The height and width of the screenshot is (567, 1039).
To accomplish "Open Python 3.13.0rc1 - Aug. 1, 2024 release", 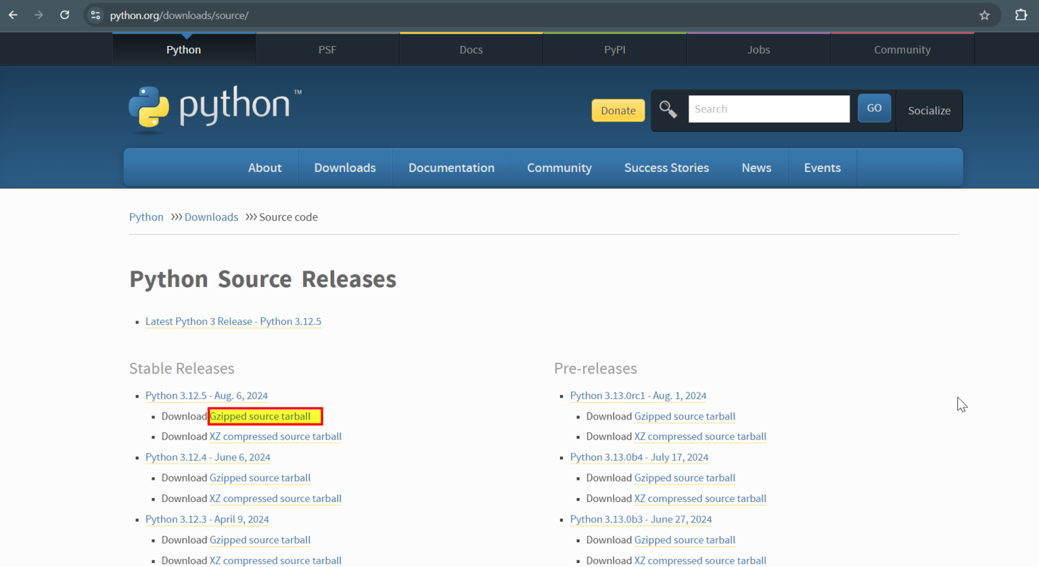I will 638,396.
